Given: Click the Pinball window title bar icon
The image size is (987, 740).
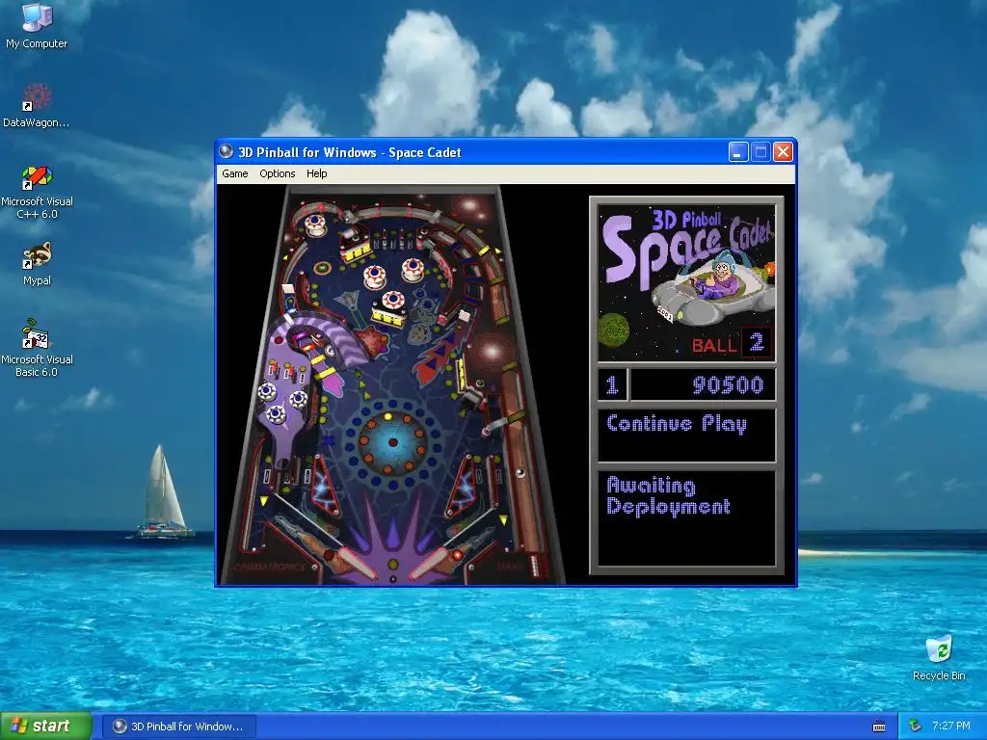Looking at the screenshot, I should click(x=226, y=151).
